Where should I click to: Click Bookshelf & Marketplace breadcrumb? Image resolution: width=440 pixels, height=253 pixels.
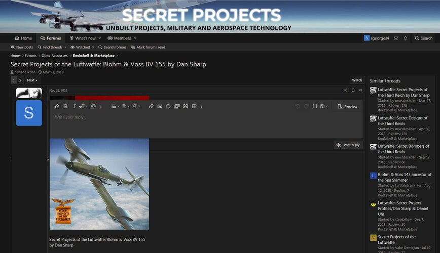[93, 56]
